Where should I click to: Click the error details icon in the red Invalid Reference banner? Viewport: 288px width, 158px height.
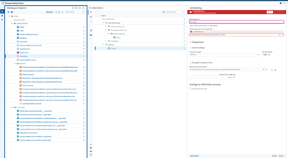click(268, 12)
